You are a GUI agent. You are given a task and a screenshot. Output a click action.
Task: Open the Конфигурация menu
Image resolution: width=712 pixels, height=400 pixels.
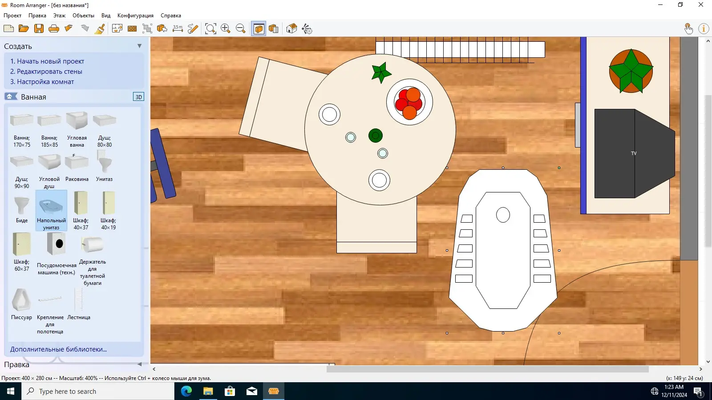tap(135, 16)
